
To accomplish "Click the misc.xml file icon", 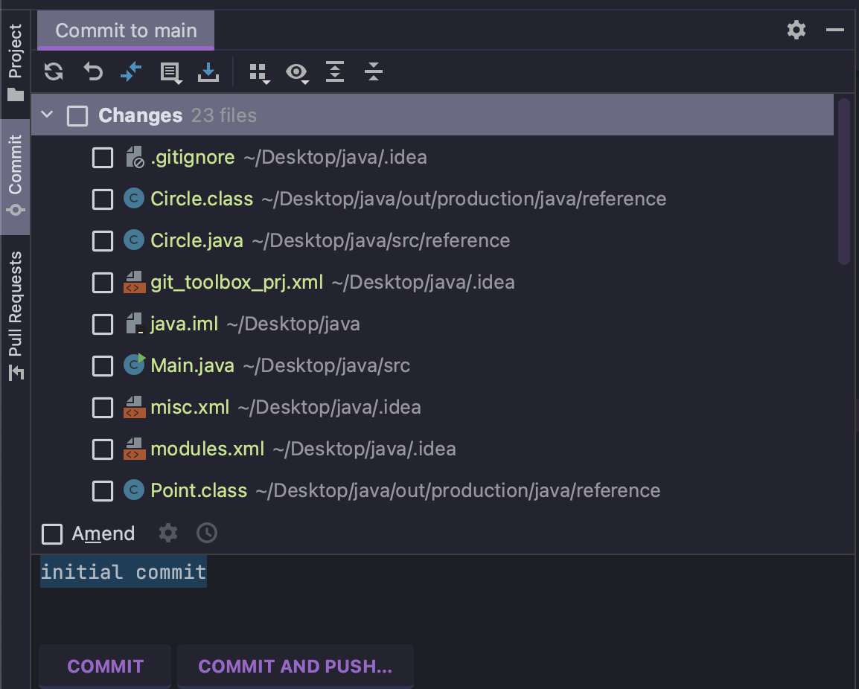I will 134,407.
